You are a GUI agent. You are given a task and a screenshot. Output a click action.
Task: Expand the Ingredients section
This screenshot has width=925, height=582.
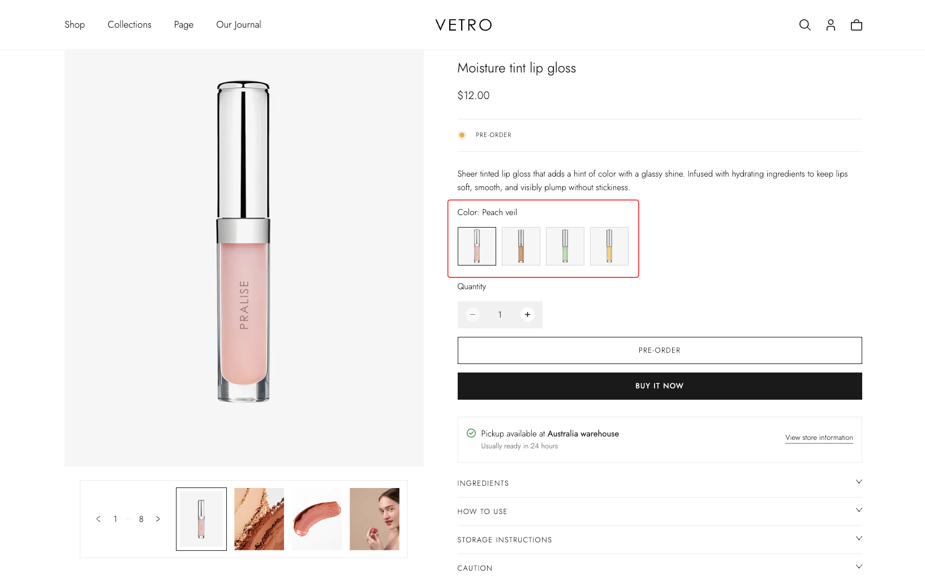click(659, 483)
